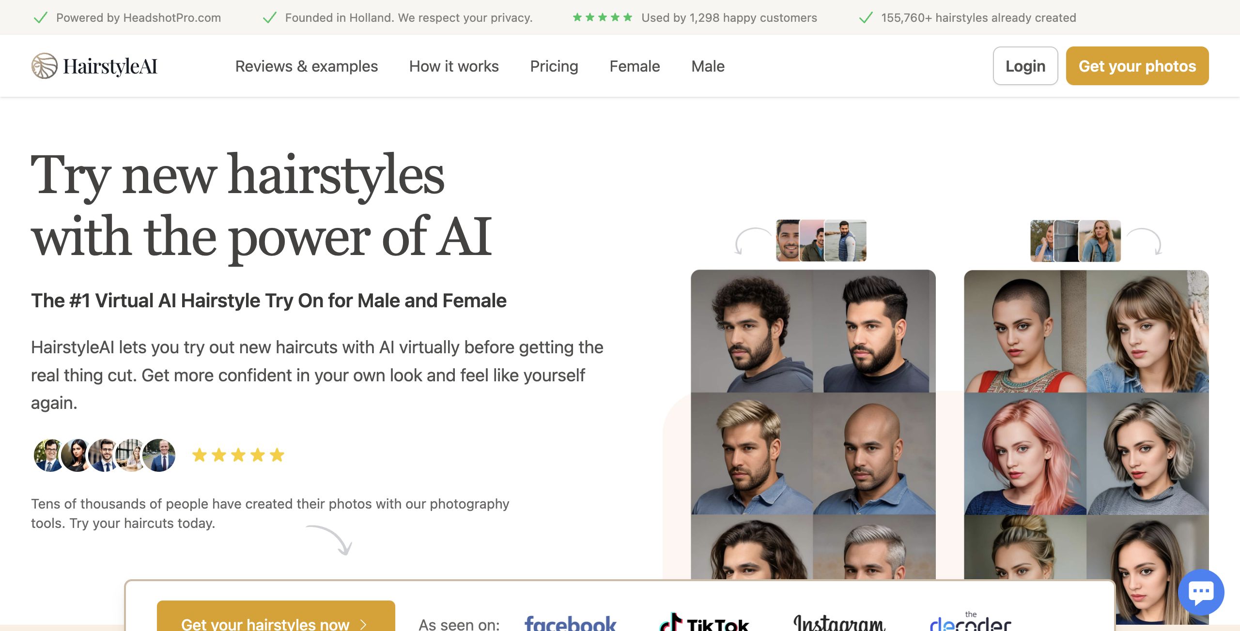Click the curly-hair male hairstyle photo
Screen dimensions: 1240x631
[752, 331]
